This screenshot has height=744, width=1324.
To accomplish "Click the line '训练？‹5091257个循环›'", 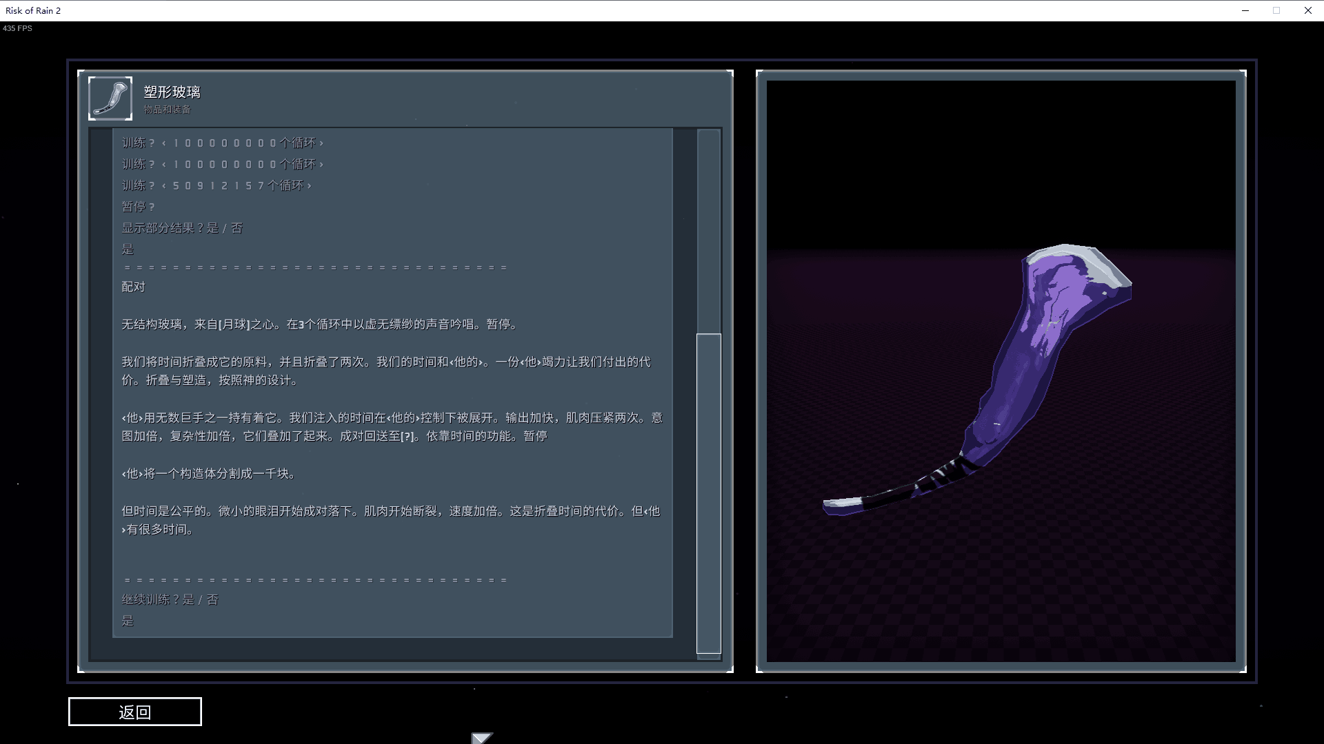I will [x=217, y=185].
